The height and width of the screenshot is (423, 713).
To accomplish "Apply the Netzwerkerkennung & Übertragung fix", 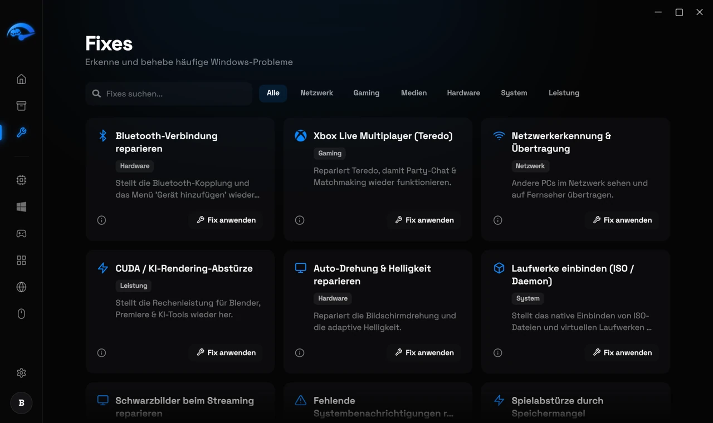I will tap(622, 220).
